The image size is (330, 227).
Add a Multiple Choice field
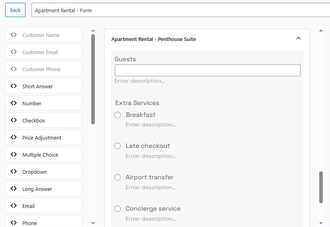[x=43, y=154]
